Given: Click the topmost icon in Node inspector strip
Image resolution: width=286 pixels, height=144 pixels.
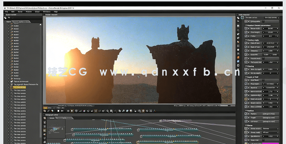Looking at the screenshot, I should 238,18.
